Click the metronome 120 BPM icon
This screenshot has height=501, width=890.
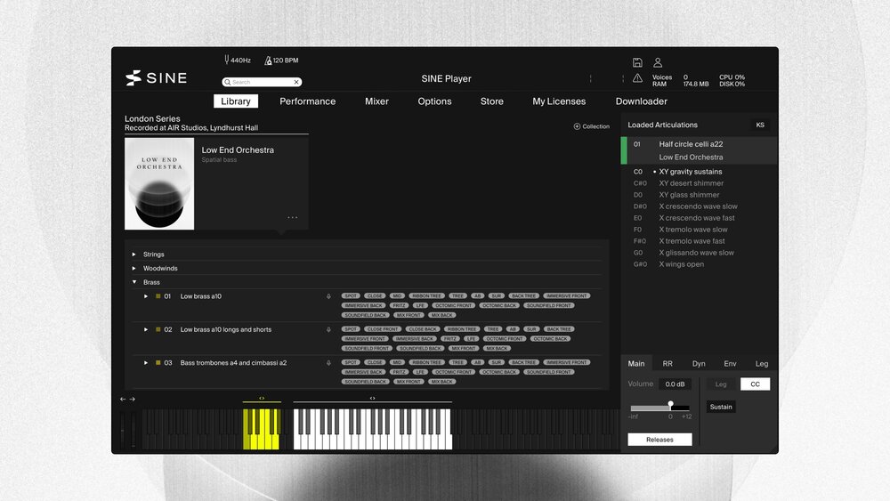pos(268,60)
